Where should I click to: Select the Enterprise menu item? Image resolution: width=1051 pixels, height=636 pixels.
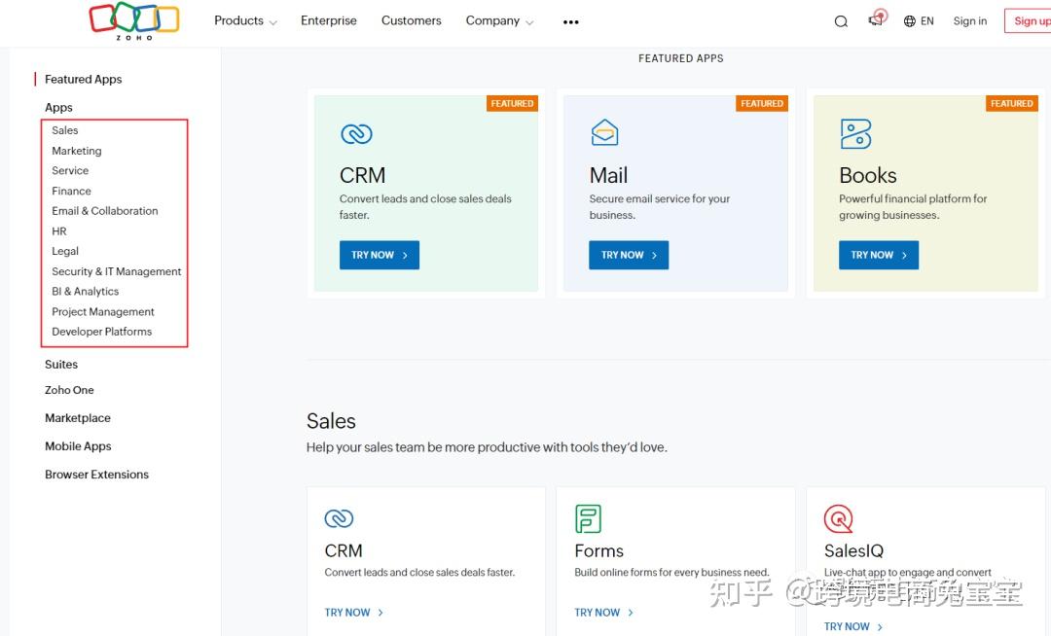pos(328,20)
